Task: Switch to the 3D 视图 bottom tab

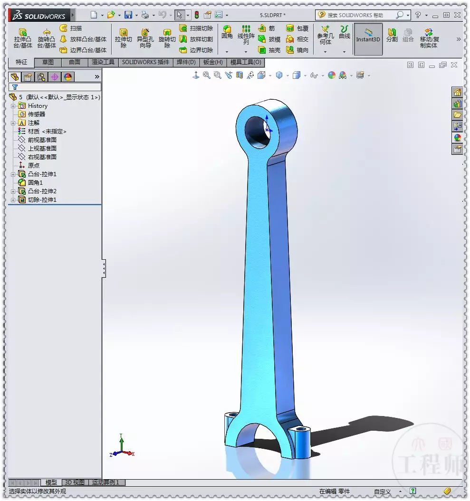Action: pyautogui.click(x=75, y=482)
